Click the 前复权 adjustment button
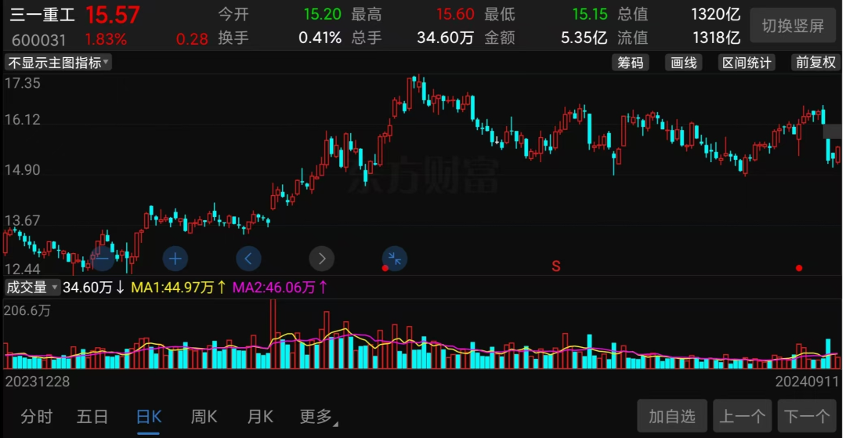 (x=815, y=63)
